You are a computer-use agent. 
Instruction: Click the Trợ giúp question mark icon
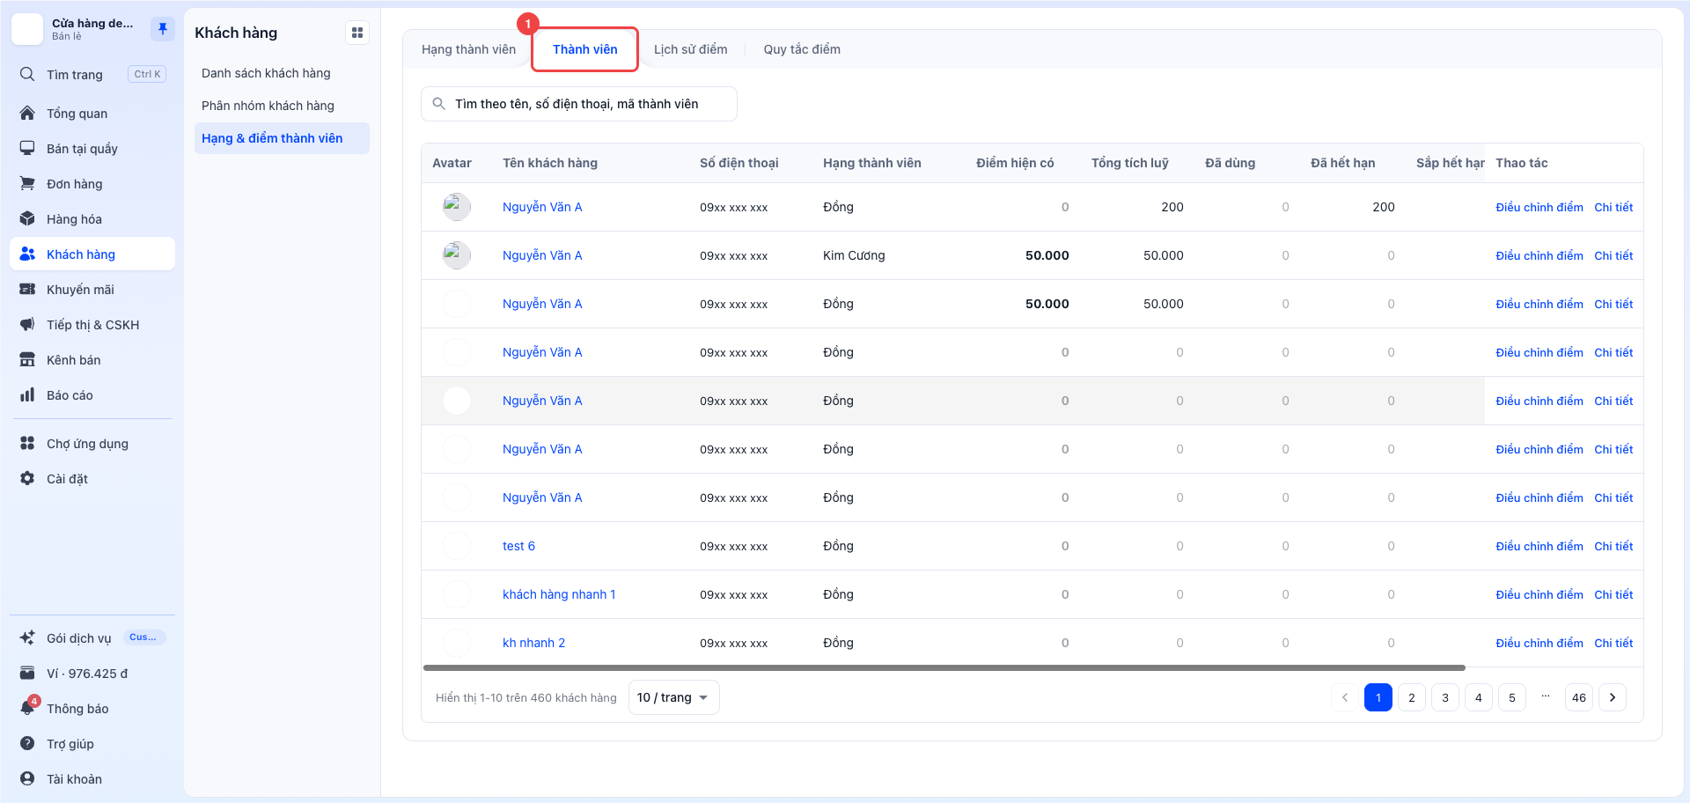(27, 744)
